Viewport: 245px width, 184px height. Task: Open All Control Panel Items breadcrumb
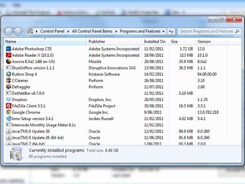coord(92,31)
